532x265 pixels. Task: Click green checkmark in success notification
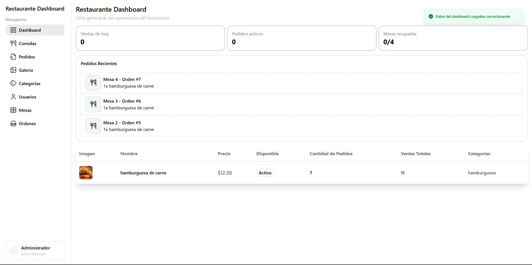click(x=431, y=17)
